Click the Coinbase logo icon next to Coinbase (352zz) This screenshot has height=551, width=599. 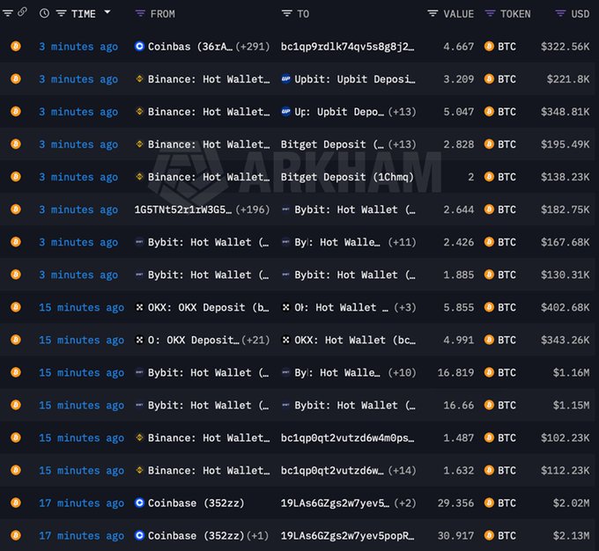tap(139, 503)
